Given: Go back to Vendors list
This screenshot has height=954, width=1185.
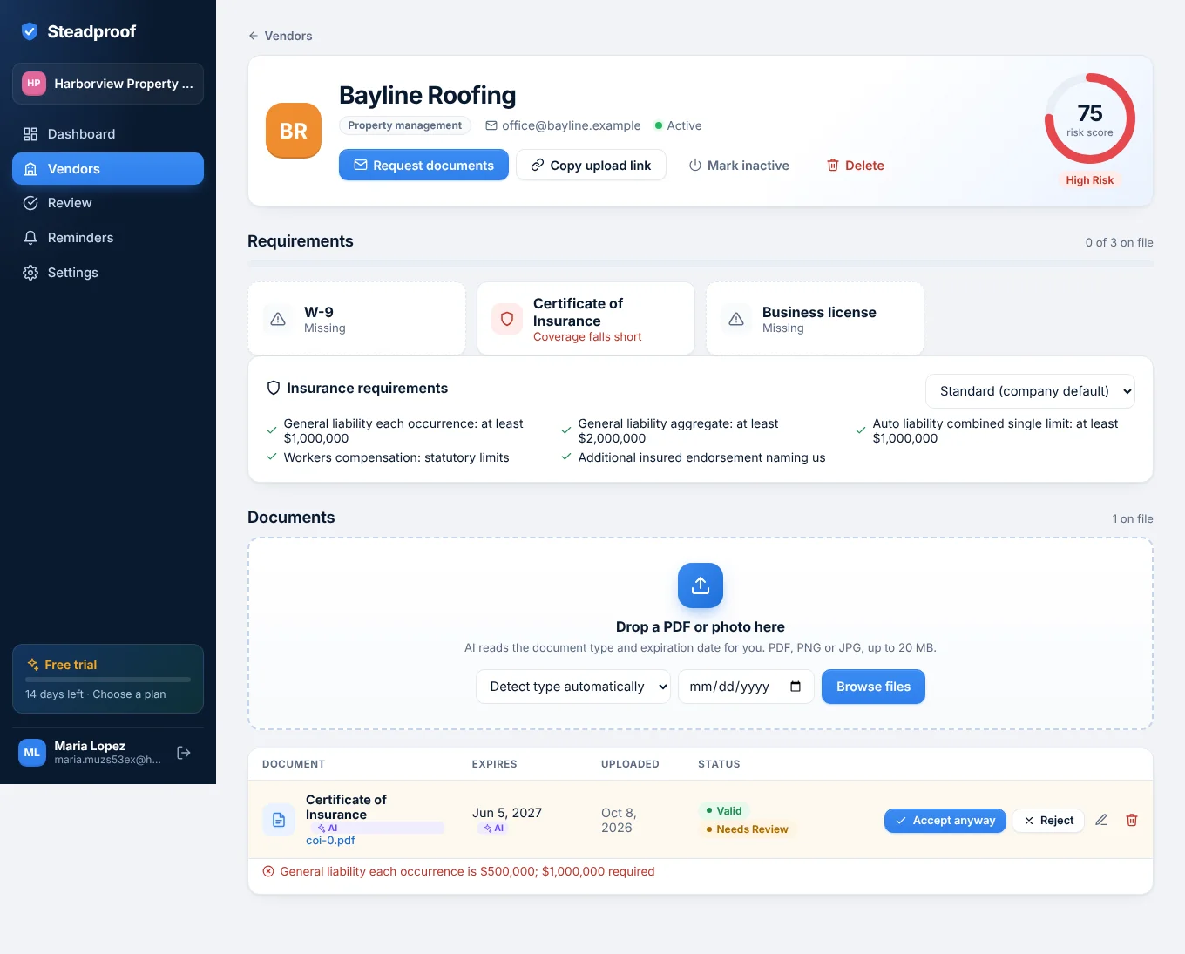Looking at the screenshot, I should [281, 36].
